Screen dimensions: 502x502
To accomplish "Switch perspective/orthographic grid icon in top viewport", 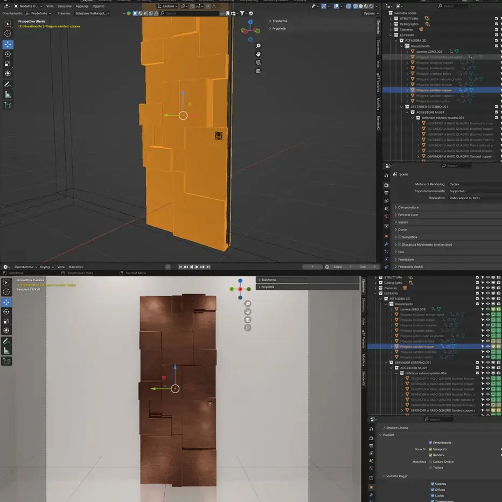I will 258,71.
